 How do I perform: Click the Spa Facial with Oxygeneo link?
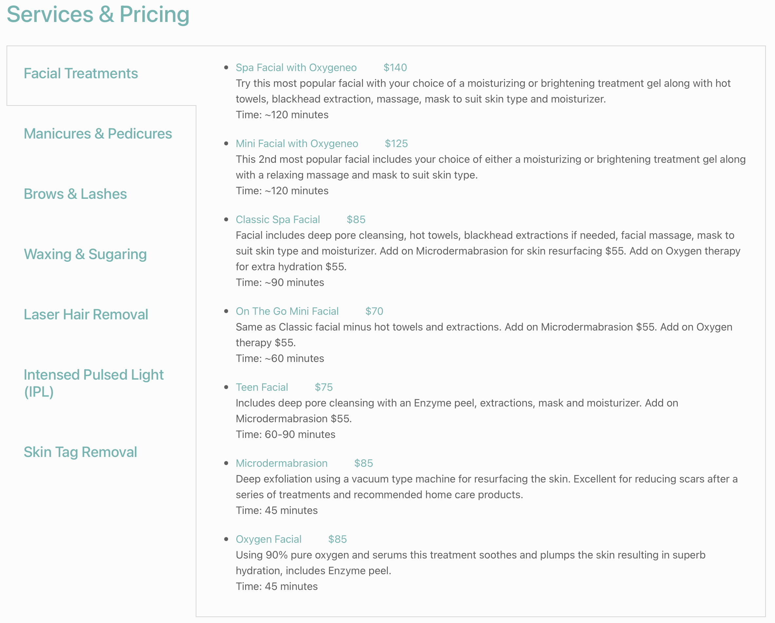(296, 67)
